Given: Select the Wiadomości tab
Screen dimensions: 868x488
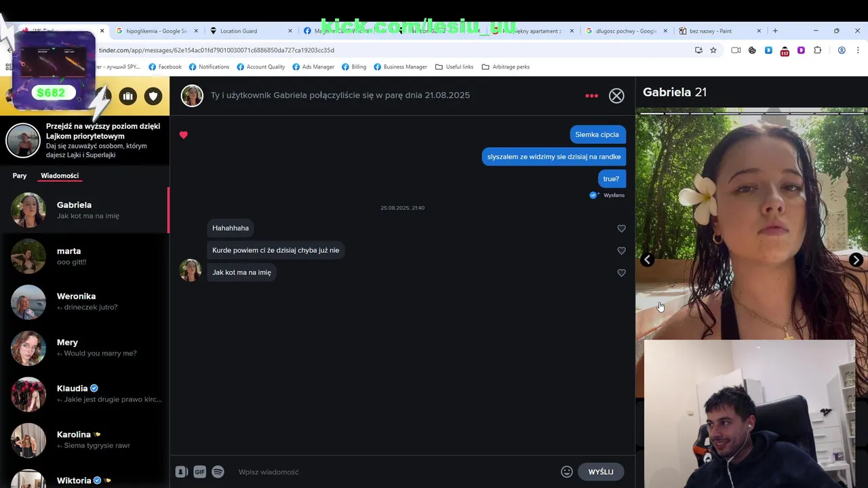Looking at the screenshot, I should click(x=60, y=176).
